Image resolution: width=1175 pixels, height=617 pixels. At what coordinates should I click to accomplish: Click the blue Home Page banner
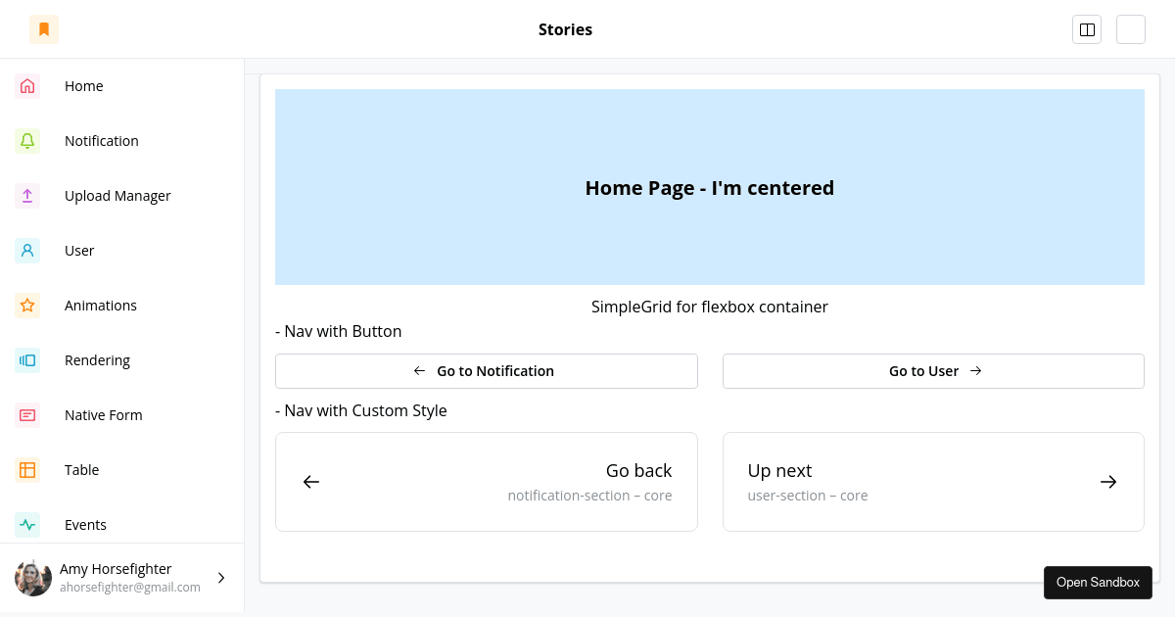click(x=709, y=187)
